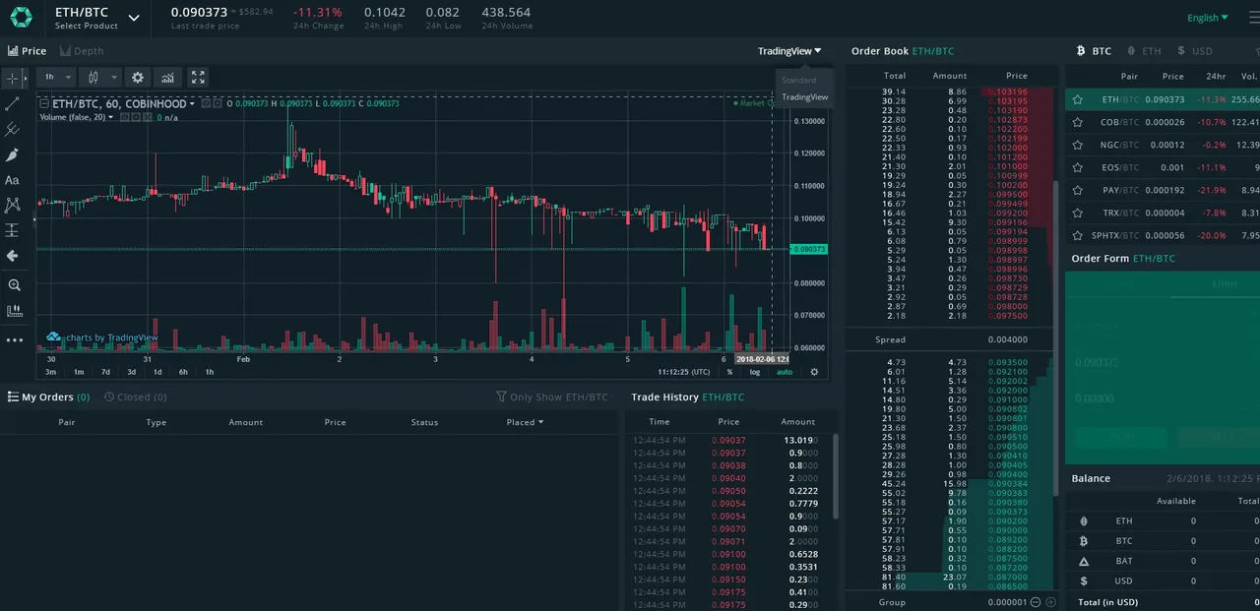
Task: Select the trend line drawing tool
Action: [x=13, y=103]
